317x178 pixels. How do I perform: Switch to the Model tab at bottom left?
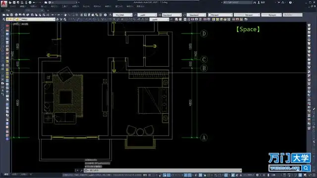[x=6, y=175]
